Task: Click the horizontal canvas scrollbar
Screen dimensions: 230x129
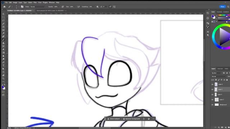Action: click(95, 128)
